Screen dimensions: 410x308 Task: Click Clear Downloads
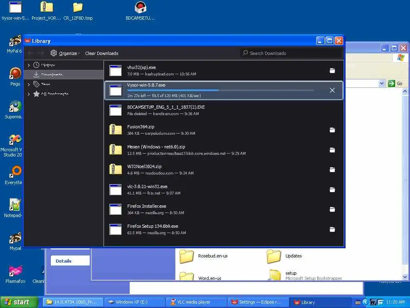point(102,53)
